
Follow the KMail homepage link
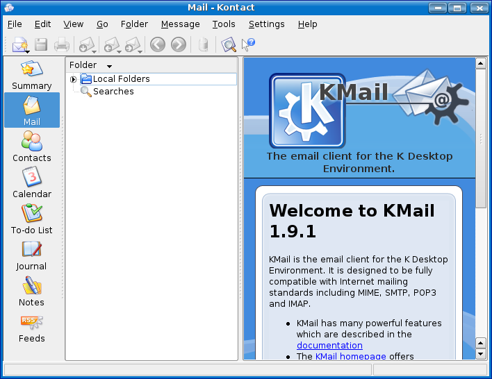[350, 356]
